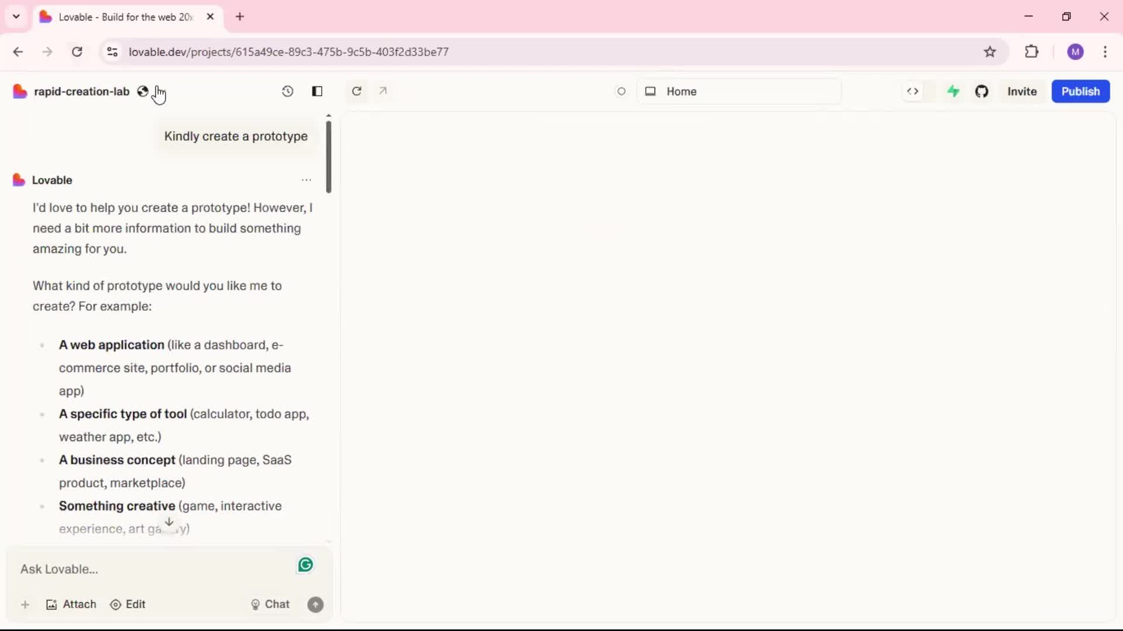This screenshot has height=631, width=1123.
Task: Click the 'A web application' bullet text
Action: [111, 345]
